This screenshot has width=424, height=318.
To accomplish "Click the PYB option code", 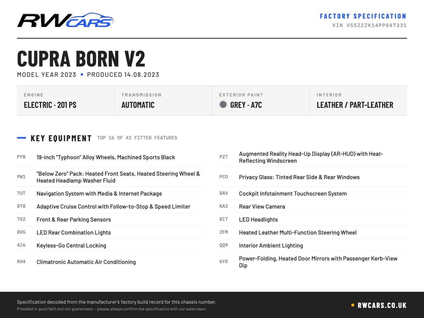I will (21, 157).
